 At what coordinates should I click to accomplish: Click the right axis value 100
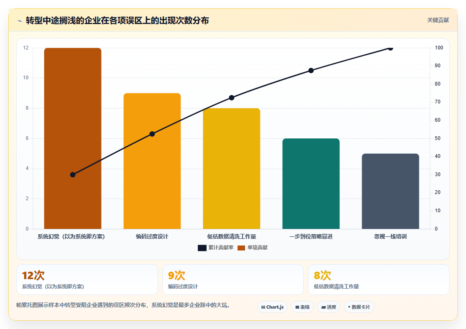click(439, 48)
